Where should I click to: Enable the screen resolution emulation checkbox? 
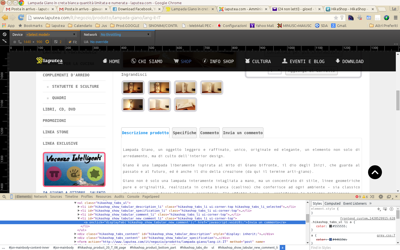point(15,42)
